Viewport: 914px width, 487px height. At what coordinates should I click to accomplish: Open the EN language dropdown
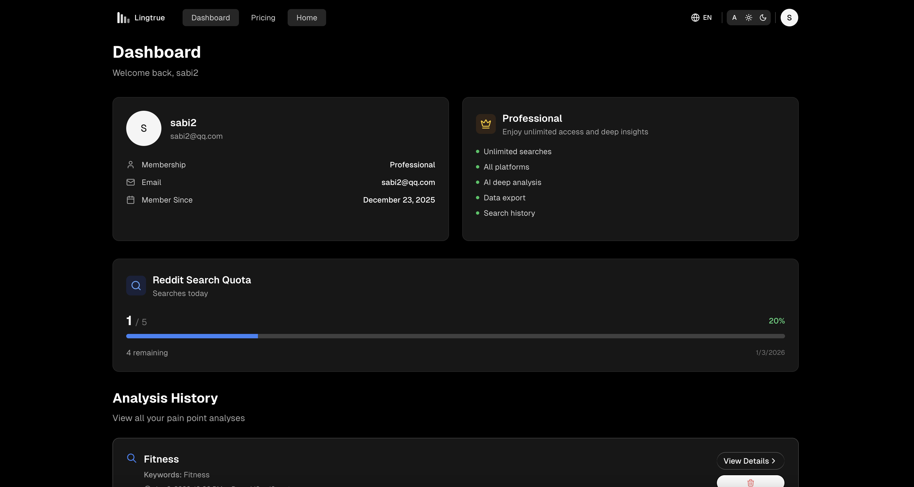point(707,17)
